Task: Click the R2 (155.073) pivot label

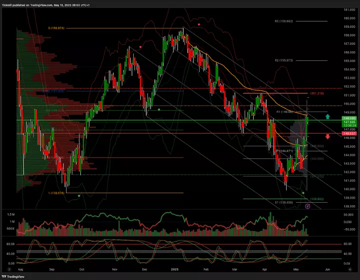Action: click(x=284, y=60)
